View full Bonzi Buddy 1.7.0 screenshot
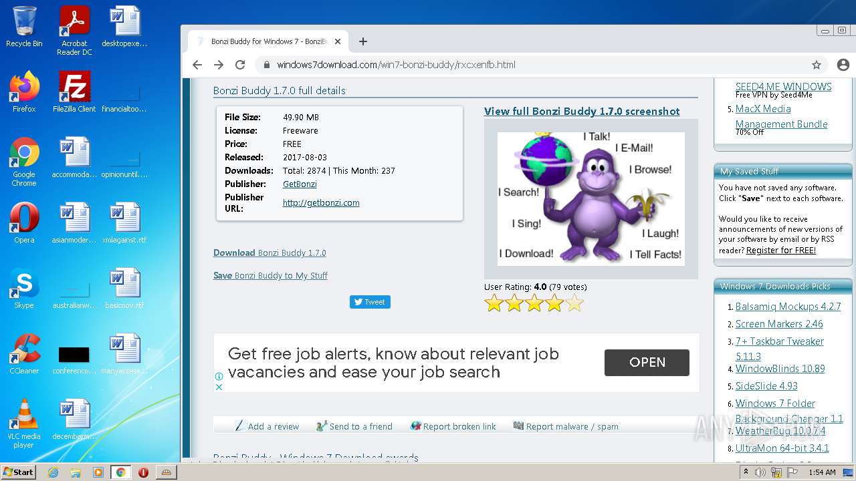 [x=582, y=111]
